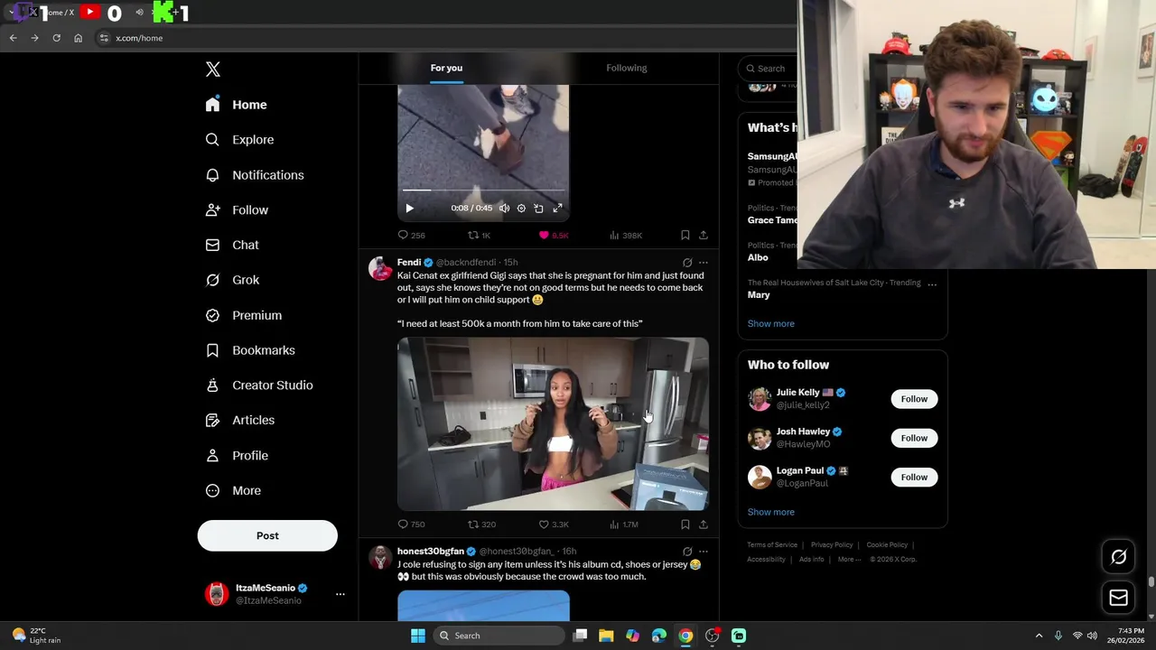Expand the footer More menu
The height and width of the screenshot is (650, 1156).
click(x=848, y=560)
